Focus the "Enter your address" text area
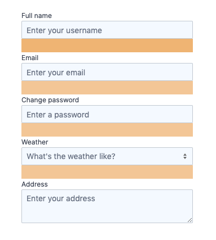Viewport: 216px width, 240px height. pyautogui.click(x=107, y=206)
